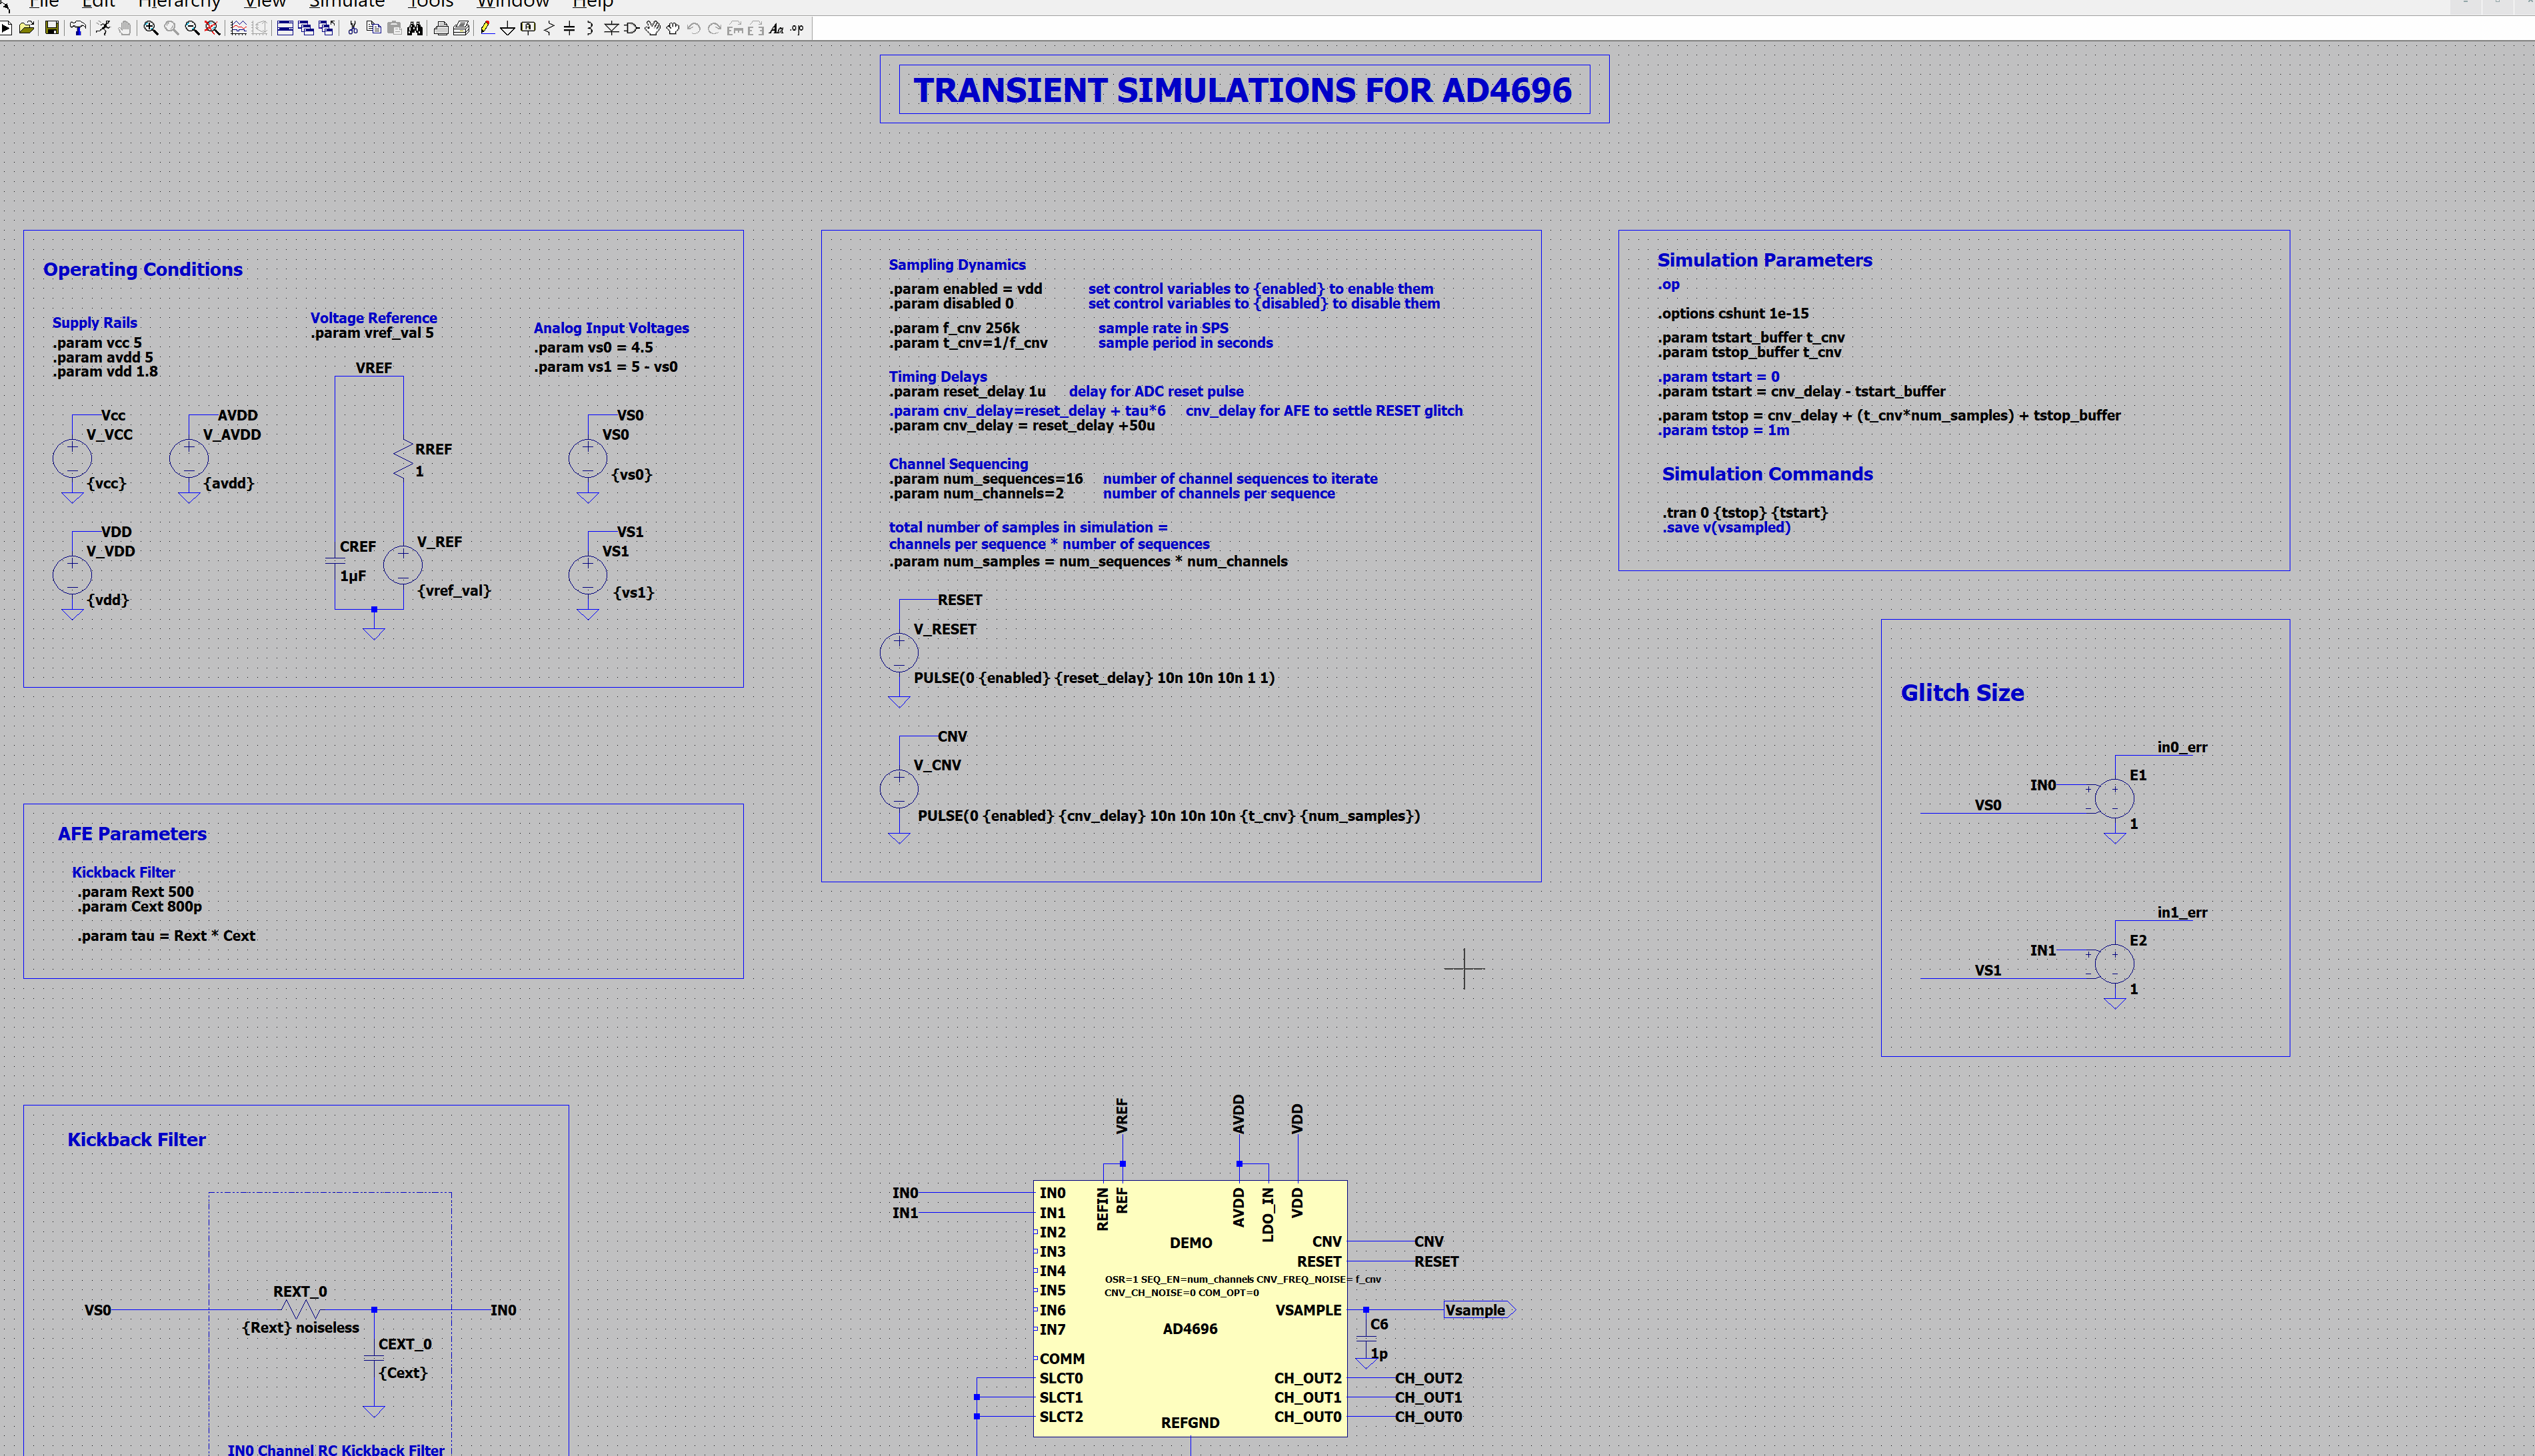Save the schematic with the floppy disk icon
The width and height of the screenshot is (2535, 1456).
click(x=51, y=28)
